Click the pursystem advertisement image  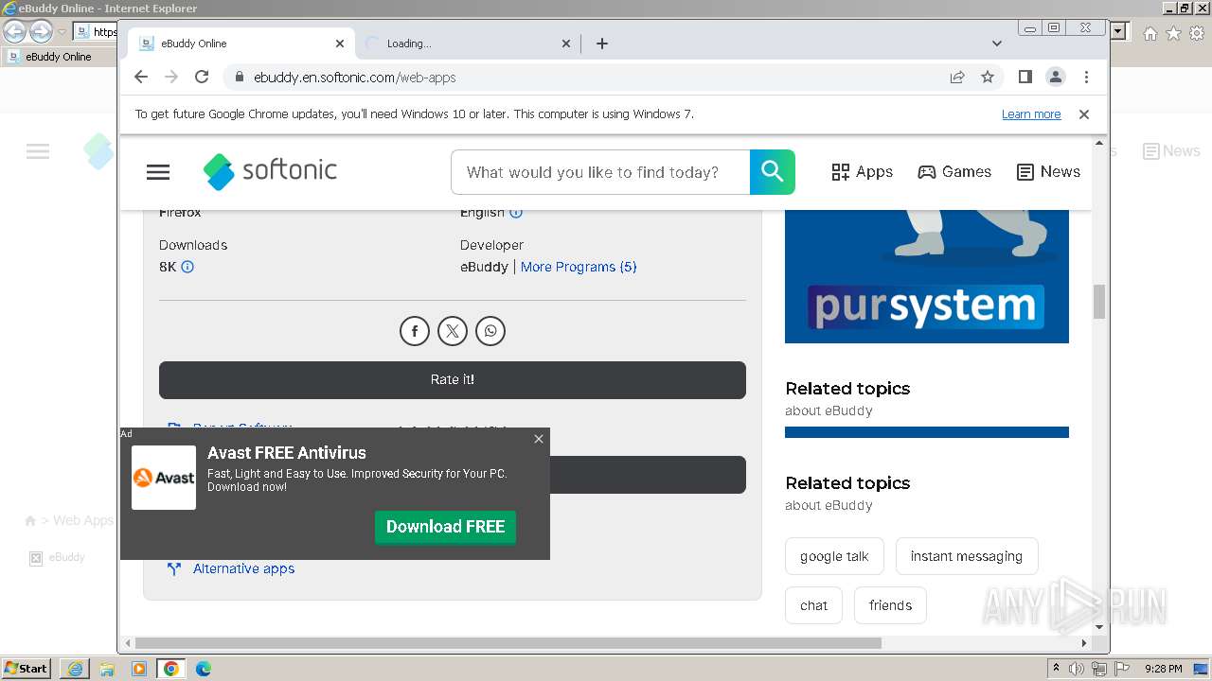927,276
